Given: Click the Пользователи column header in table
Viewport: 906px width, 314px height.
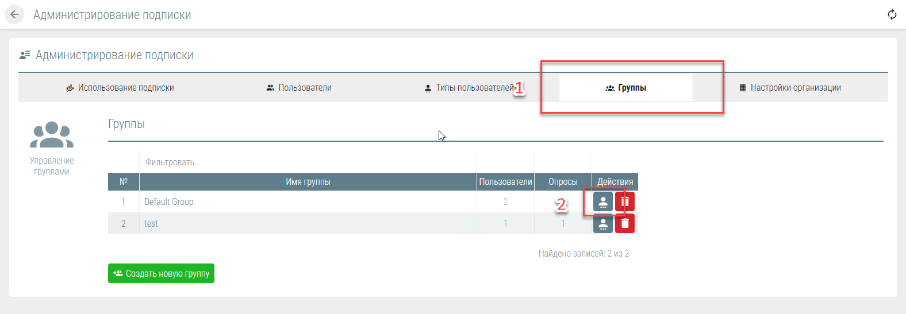Looking at the screenshot, I should point(505,181).
